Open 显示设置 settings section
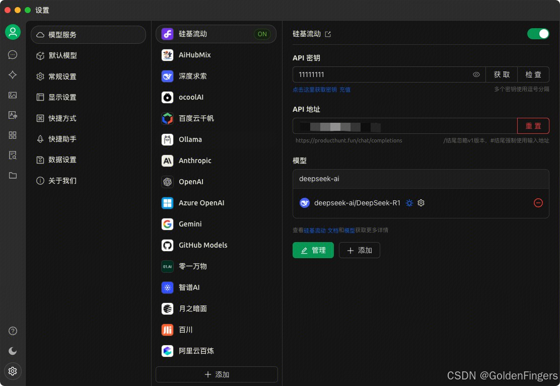The width and height of the screenshot is (560, 386). (x=88, y=97)
